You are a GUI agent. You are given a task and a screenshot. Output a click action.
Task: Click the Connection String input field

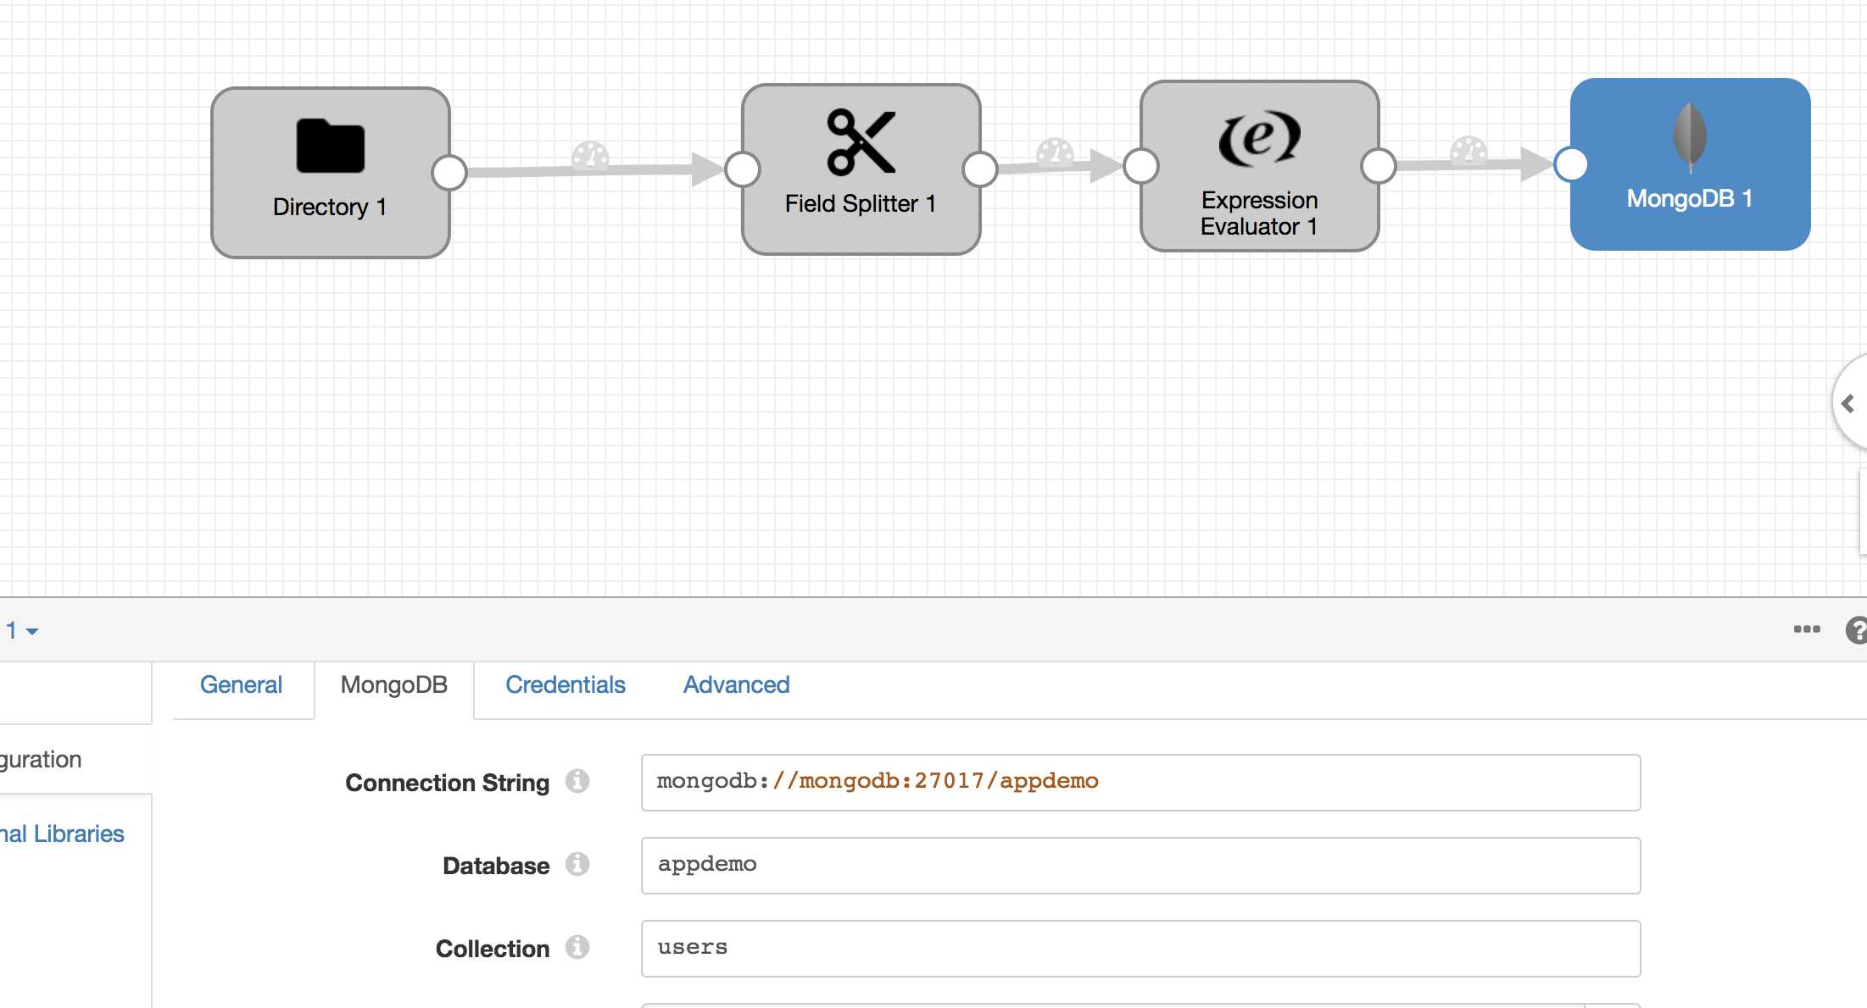(x=1141, y=783)
